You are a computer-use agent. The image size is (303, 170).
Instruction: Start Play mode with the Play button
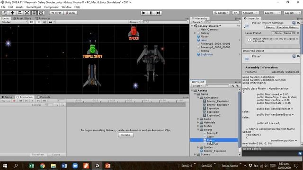[x=144, y=13]
